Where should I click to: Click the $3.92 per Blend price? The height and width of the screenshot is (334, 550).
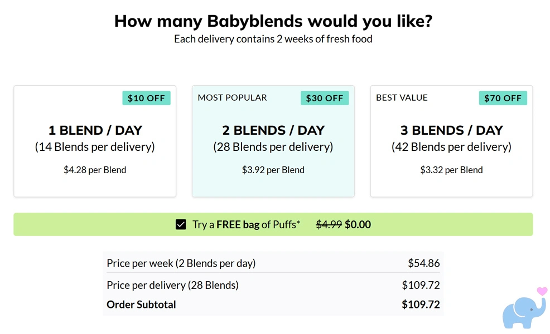click(273, 170)
